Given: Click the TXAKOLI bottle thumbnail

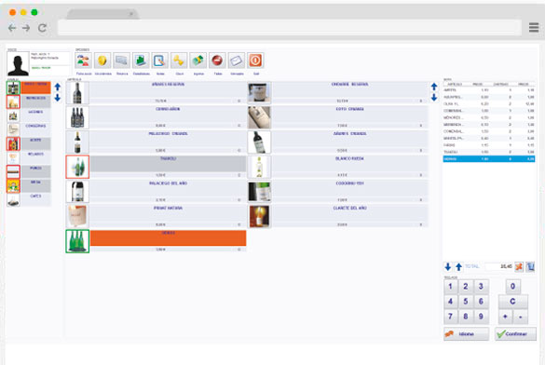Looking at the screenshot, I should [x=77, y=167].
